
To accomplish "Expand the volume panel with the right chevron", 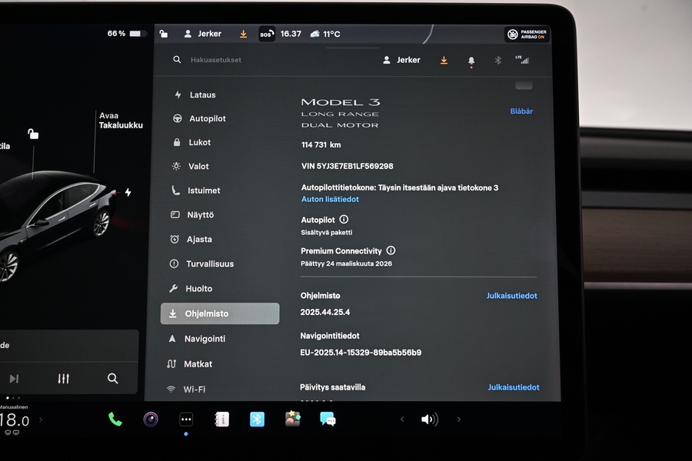I will pyautogui.click(x=459, y=419).
